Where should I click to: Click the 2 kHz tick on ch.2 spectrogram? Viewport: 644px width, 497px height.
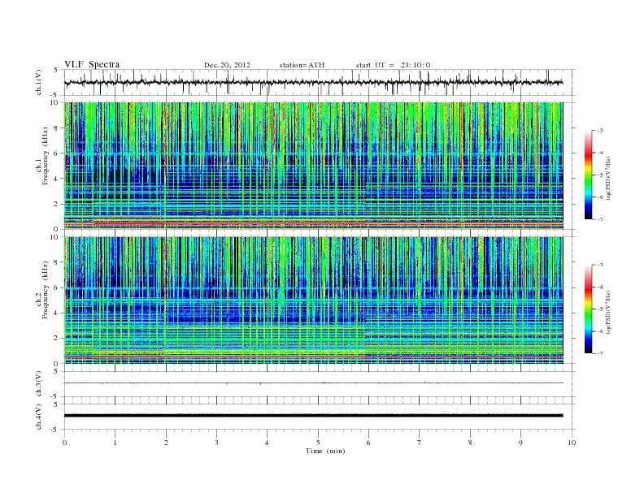56,339
